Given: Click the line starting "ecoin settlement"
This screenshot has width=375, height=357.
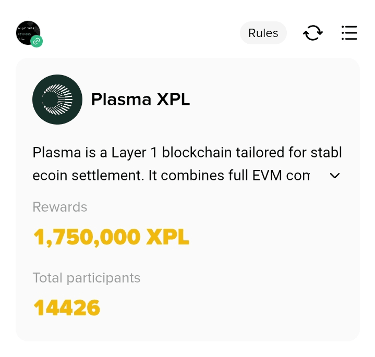Looking at the screenshot, I should pos(171,176).
